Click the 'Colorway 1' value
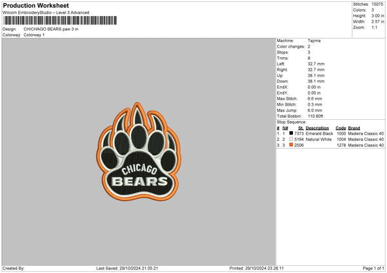 pyautogui.click(x=34, y=35)
